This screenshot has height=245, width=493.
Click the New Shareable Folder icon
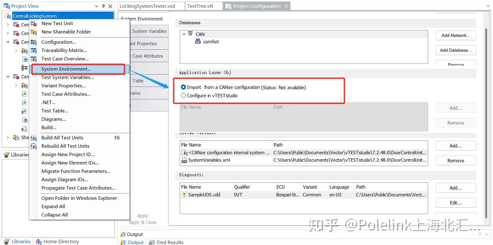pos(34,32)
